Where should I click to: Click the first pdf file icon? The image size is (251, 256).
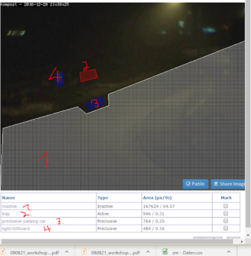pyautogui.click(x=3, y=252)
